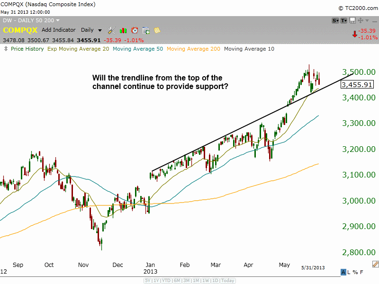The image size is (379, 284).
Task: Select the volume bars indicator icon
Action: 123,30
